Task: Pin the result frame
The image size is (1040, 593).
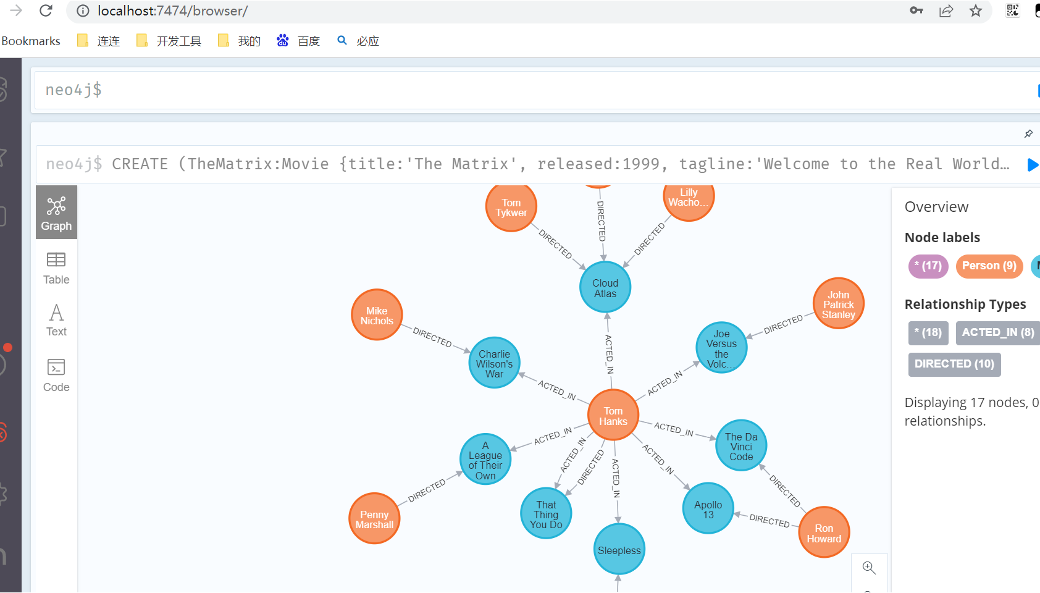Action: coord(1028,133)
